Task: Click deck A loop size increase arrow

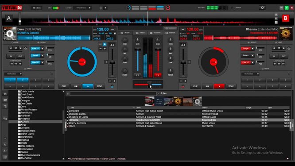Action: 20,48
